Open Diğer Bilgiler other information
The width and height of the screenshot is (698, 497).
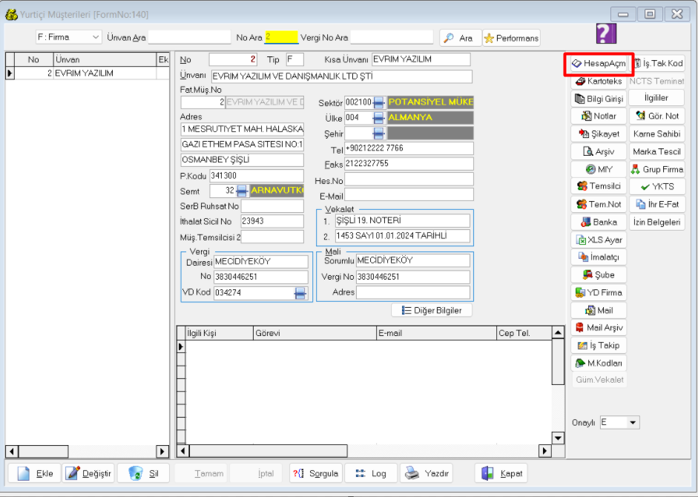click(x=432, y=310)
